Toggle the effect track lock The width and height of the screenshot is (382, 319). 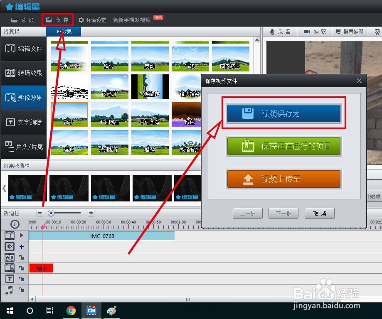22,268
